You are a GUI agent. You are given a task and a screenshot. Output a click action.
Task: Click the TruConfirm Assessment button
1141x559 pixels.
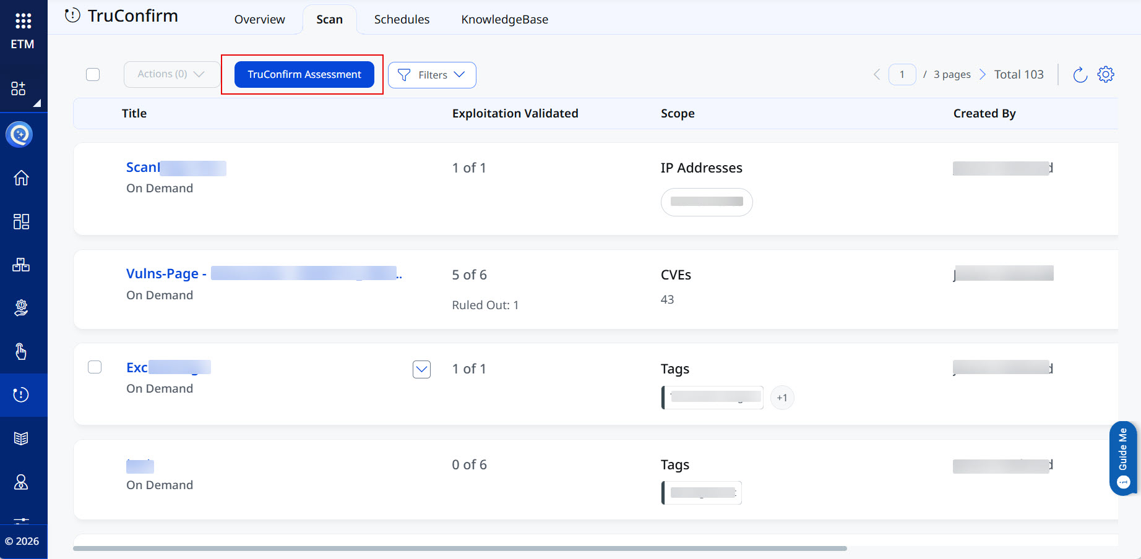coord(304,74)
